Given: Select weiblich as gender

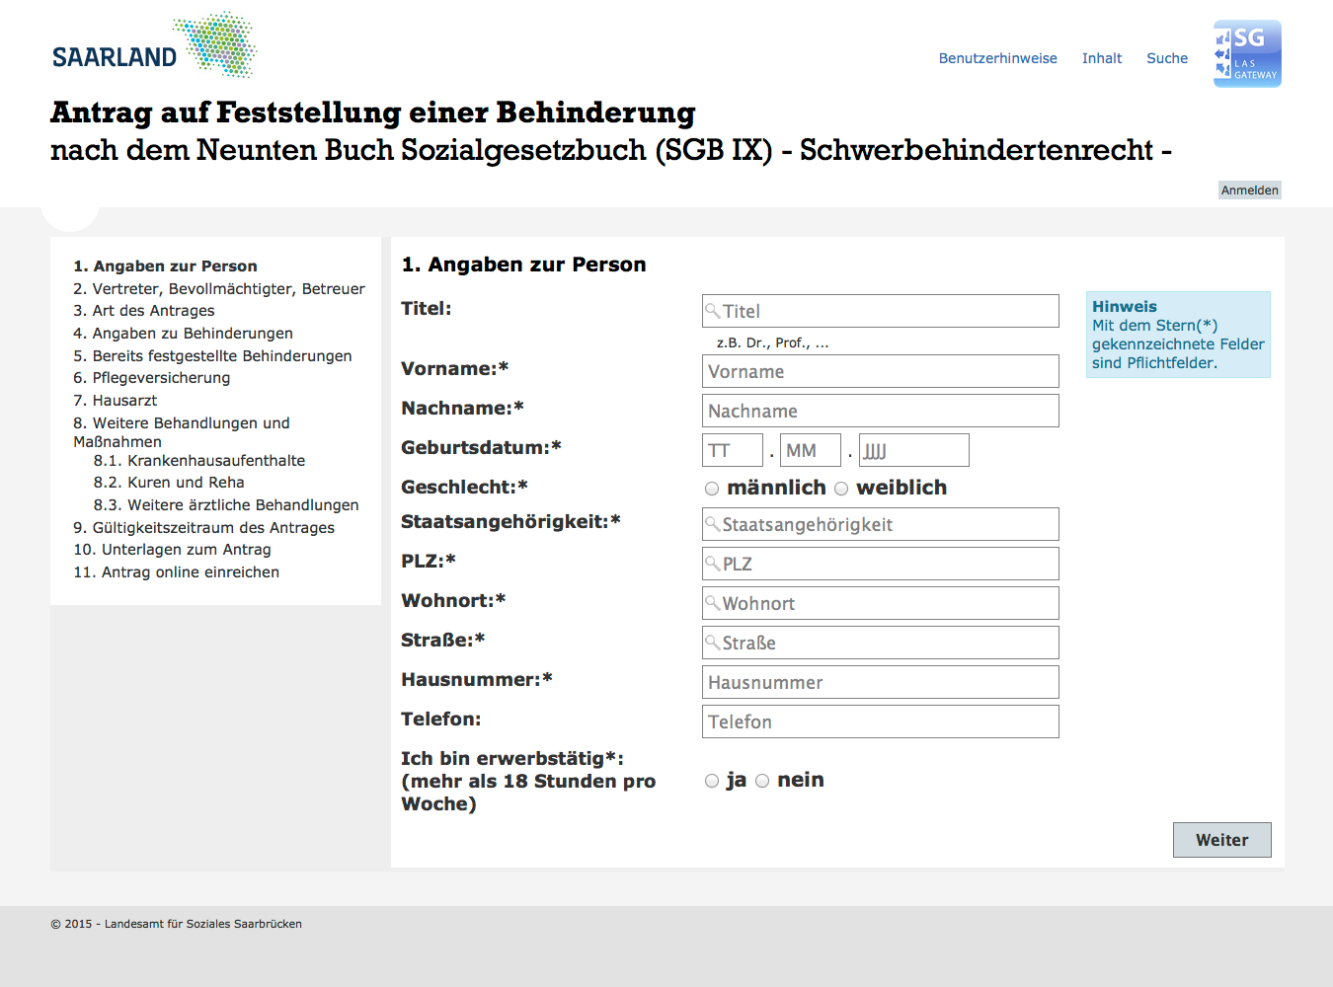Looking at the screenshot, I should pyautogui.click(x=841, y=489).
